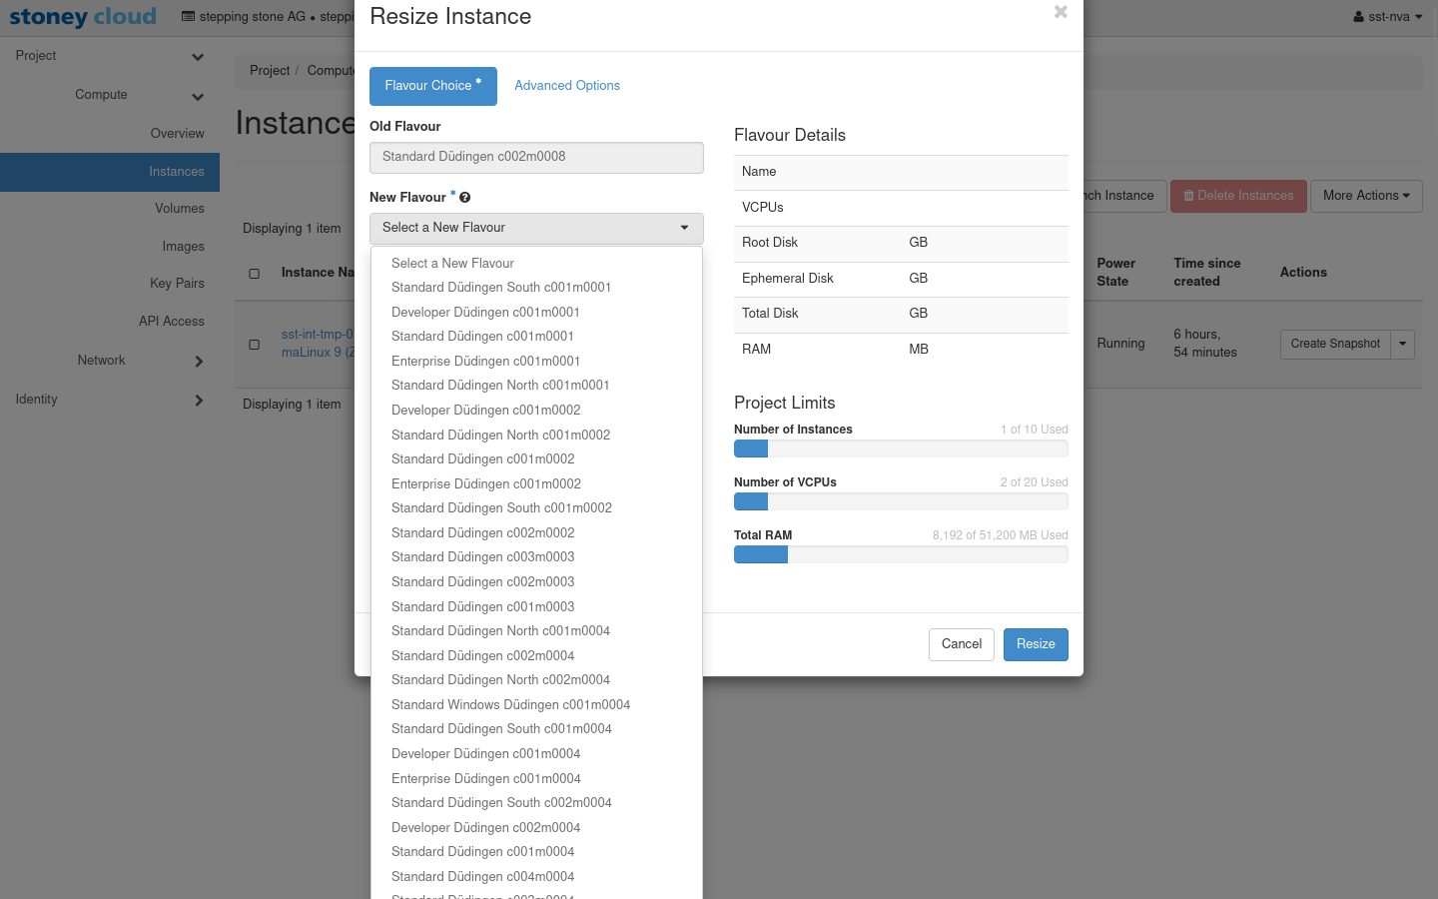
Task: Click the Old Flavour field
Action: (536, 157)
